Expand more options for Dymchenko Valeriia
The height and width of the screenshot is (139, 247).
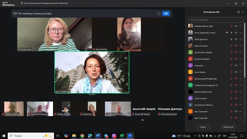pyautogui.click(x=240, y=52)
